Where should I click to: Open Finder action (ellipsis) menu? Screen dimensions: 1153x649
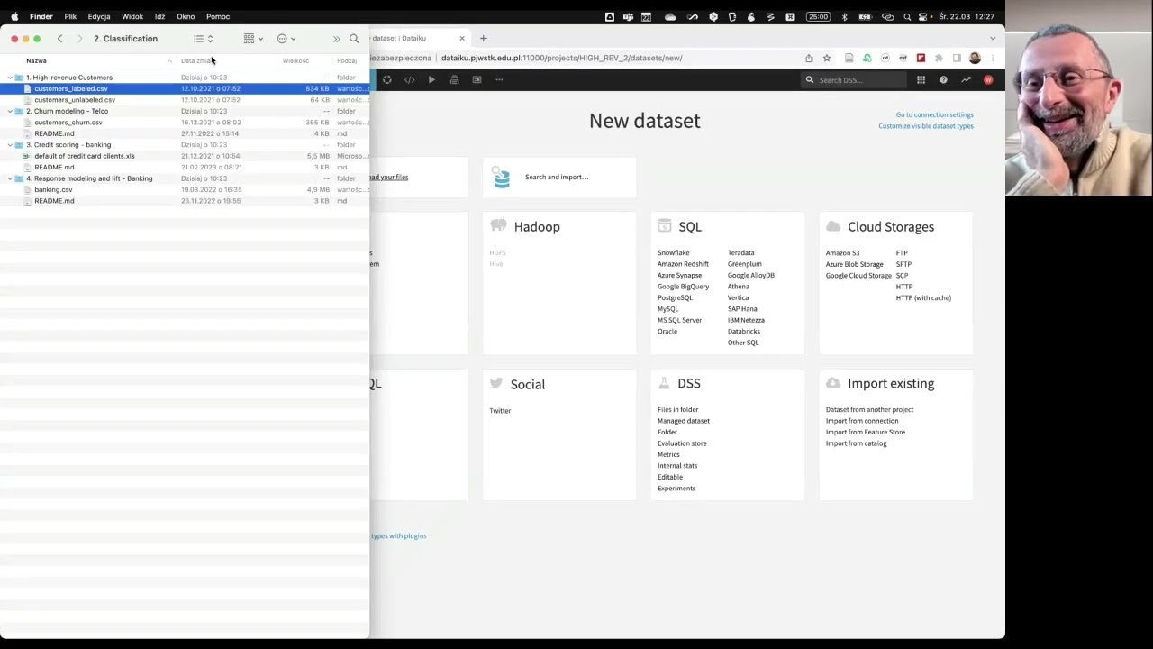tap(286, 39)
